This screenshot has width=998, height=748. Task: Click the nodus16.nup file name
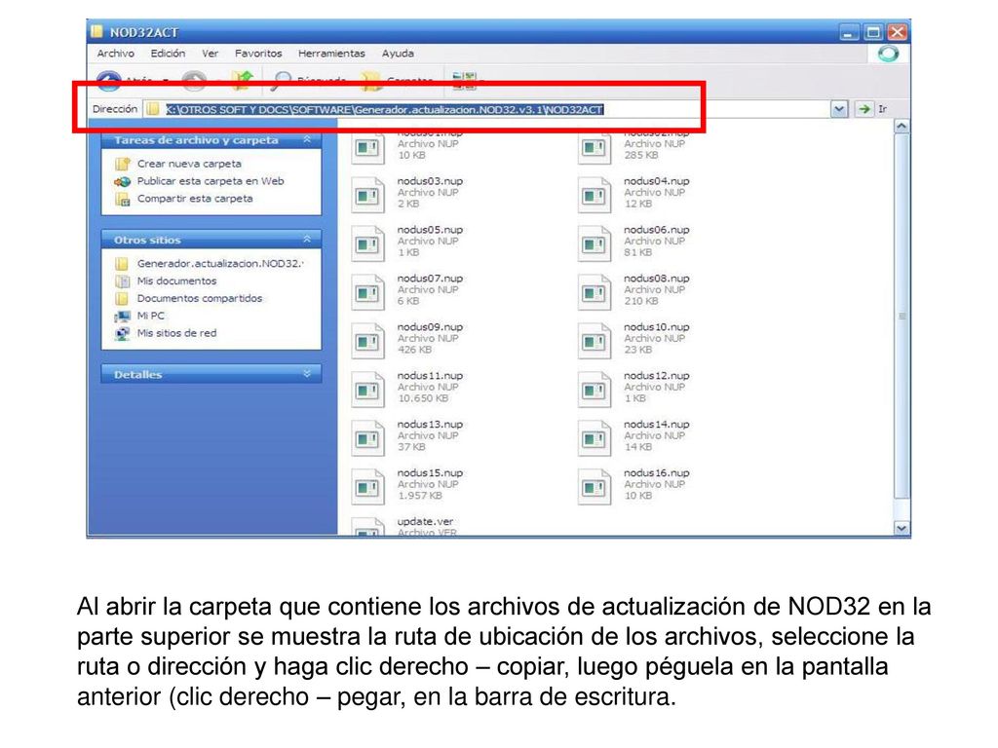click(x=656, y=472)
